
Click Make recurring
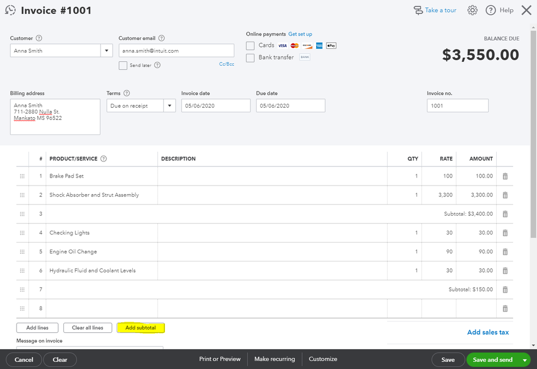tap(275, 359)
